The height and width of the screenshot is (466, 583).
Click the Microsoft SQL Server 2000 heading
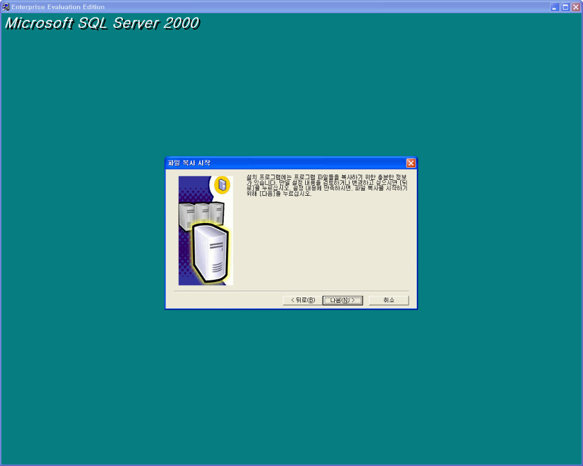pyautogui.click(x=102, y=23)
